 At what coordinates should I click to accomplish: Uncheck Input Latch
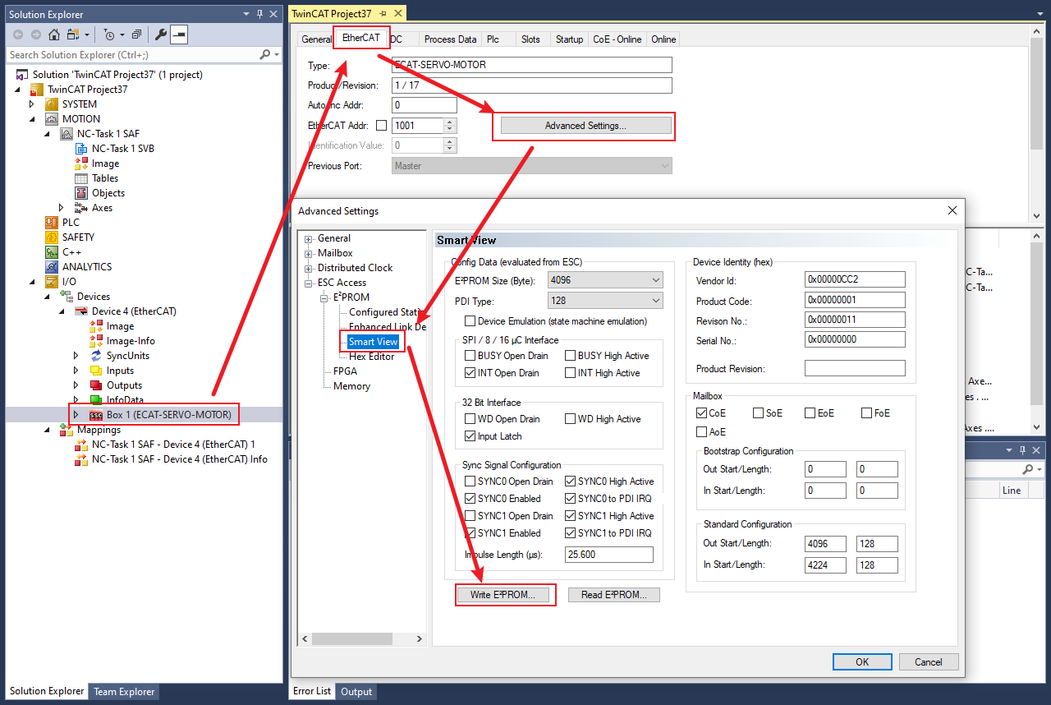pos(470,436)
